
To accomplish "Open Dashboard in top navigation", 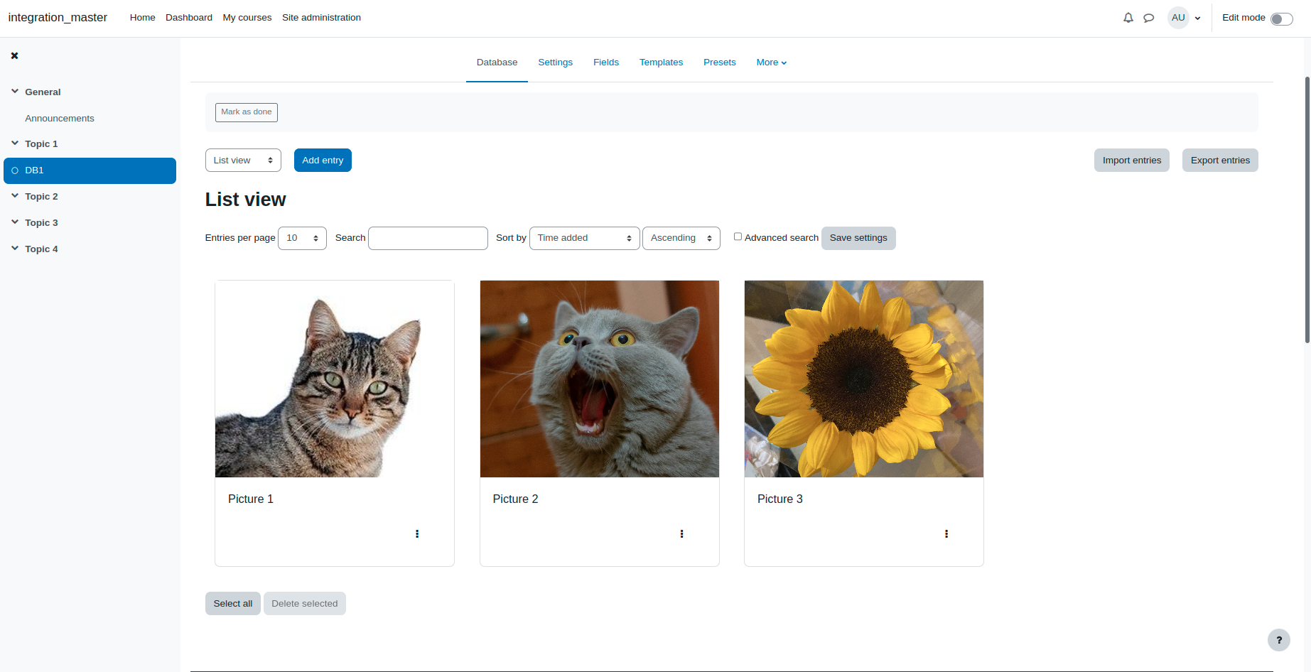I will click(189, 18).
